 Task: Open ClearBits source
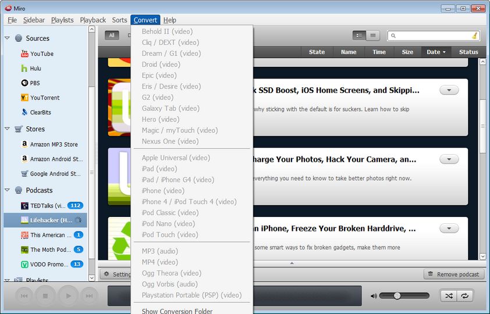36,112
